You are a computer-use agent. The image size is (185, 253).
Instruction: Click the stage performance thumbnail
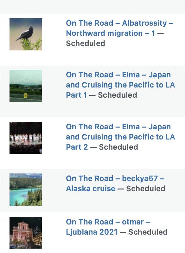(26, 138)
